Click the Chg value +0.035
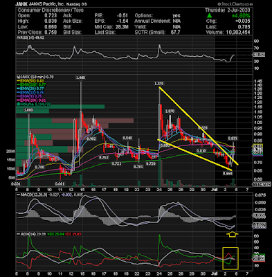 (x=243, y=21)
